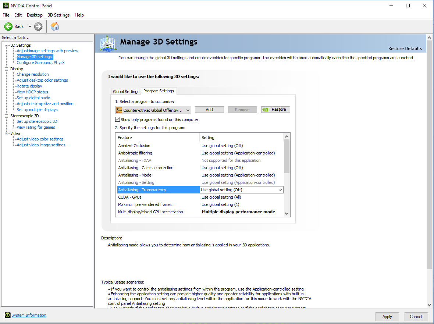Open View rating for games
This screenshot has height=324, width=434.
(x=36, y=127)
